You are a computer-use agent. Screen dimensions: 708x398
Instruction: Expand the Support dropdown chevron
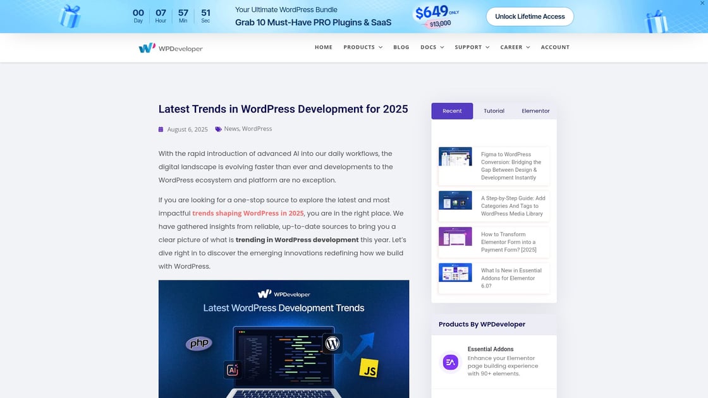click(x=487, y=47)
